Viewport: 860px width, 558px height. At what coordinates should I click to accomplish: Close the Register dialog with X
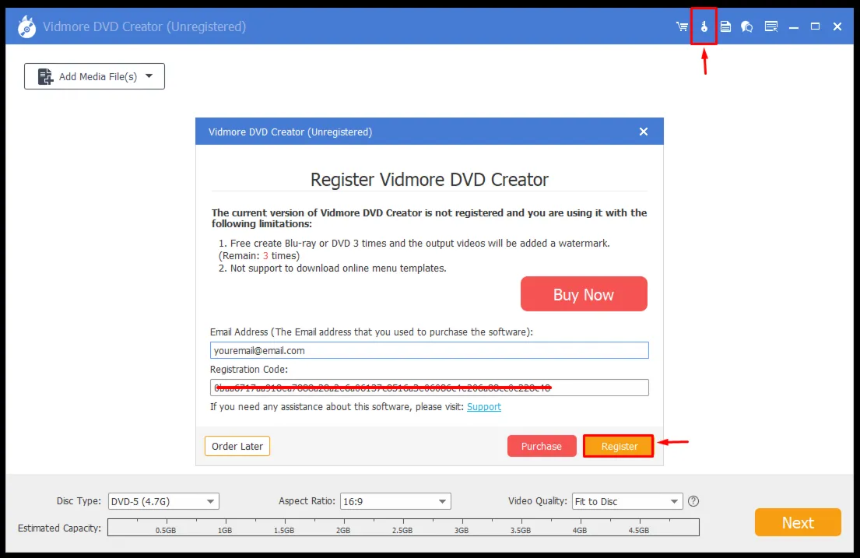pos(644,132)
